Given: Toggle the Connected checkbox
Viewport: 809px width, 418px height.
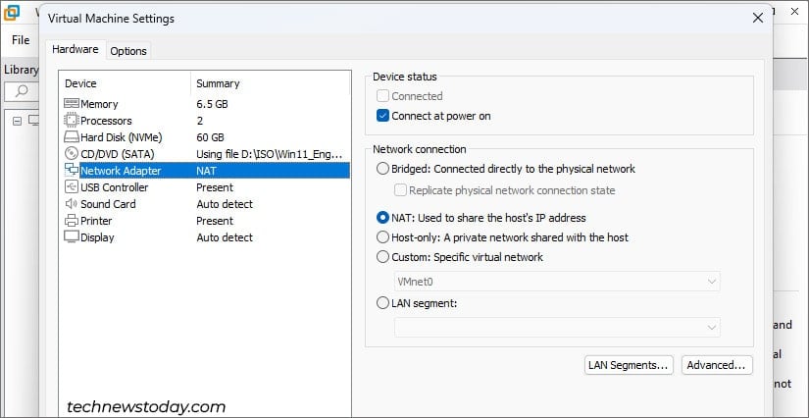Looking at the screenshot, I should pos(382,96).
